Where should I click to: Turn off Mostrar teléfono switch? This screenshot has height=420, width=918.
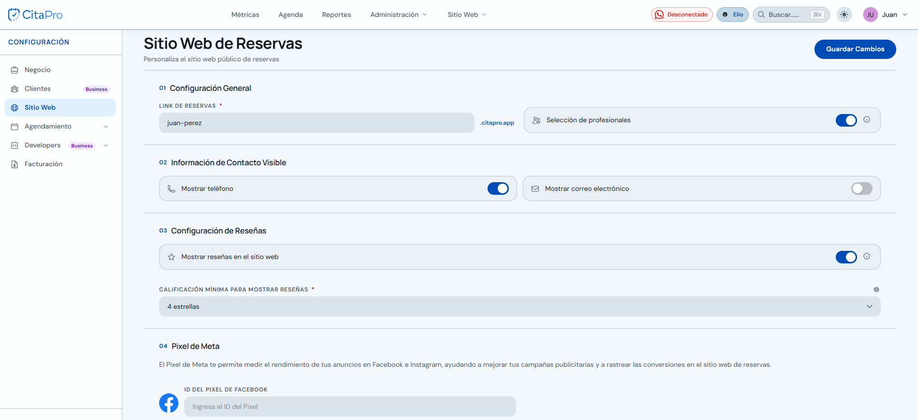(498, 188)
